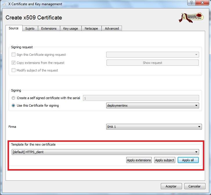Click the app icon in title bar
This screenshot has width=211, height=195.
[4, 4]
